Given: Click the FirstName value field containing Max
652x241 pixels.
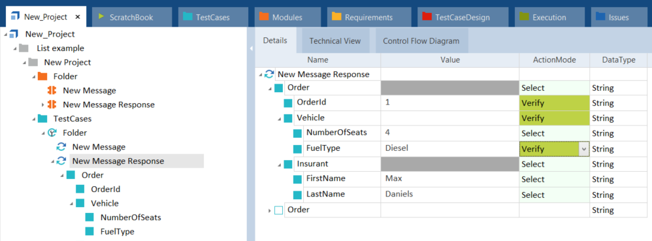Looking at the screenshot, I should (449, 179).
